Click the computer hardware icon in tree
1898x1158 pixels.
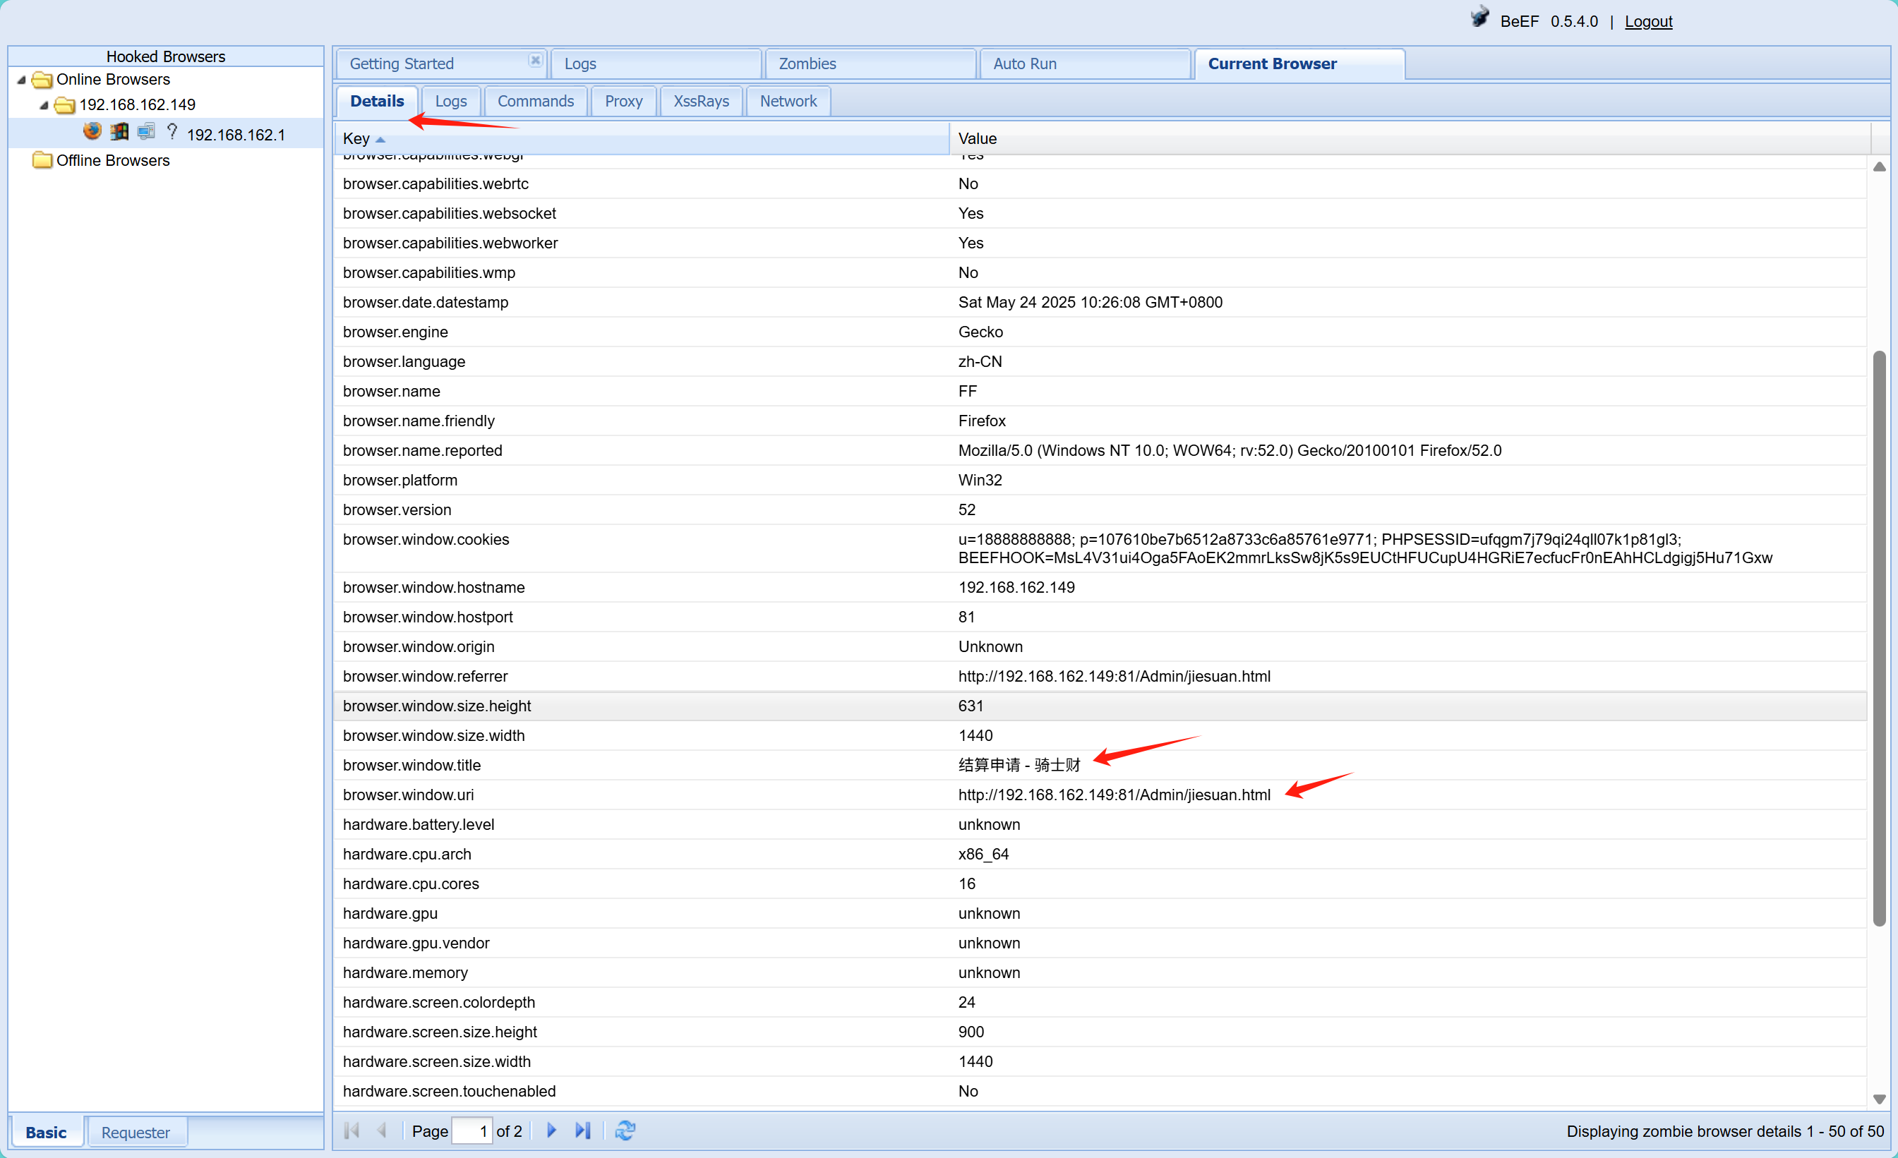(146, 133)
